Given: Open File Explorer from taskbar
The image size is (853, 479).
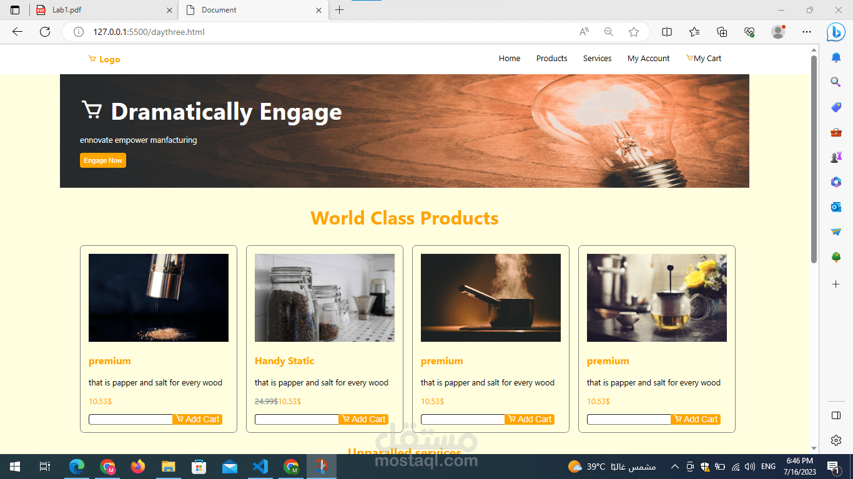Looking at the screenshot, I should pyautogui.click(x=169, y=467).
